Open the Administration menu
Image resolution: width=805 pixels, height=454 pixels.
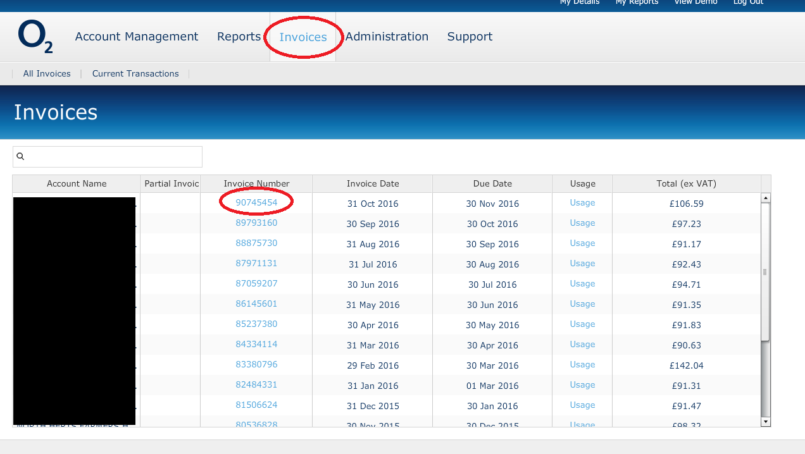click(387, 36)
